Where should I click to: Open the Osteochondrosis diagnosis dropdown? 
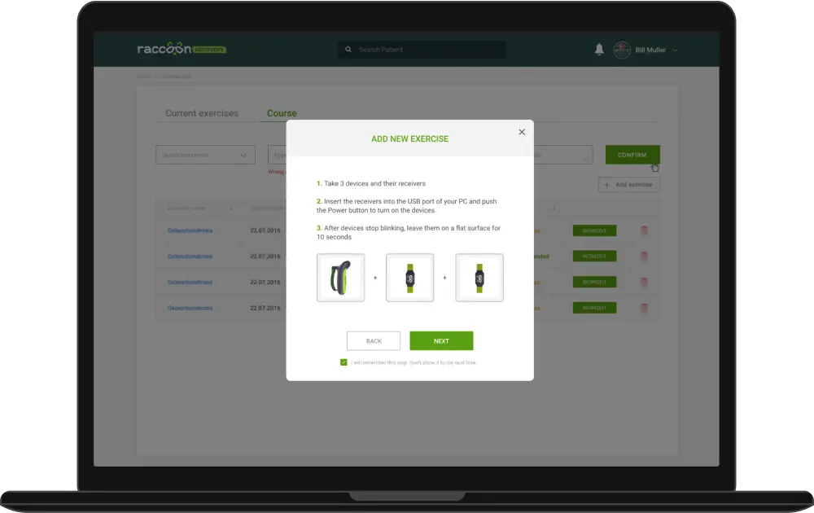pyautogui.click(x=205, y=155)
